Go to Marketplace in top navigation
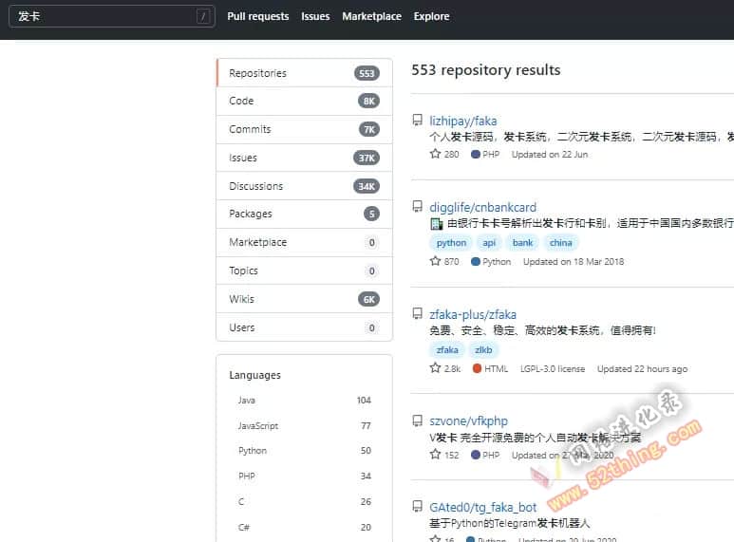The width and height of the screenshot is (734, 542). (x=371, y=16)
